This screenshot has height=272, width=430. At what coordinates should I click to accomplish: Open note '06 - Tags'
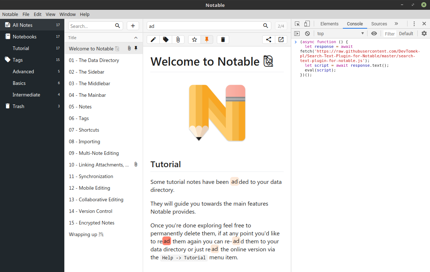coord(104,118)
